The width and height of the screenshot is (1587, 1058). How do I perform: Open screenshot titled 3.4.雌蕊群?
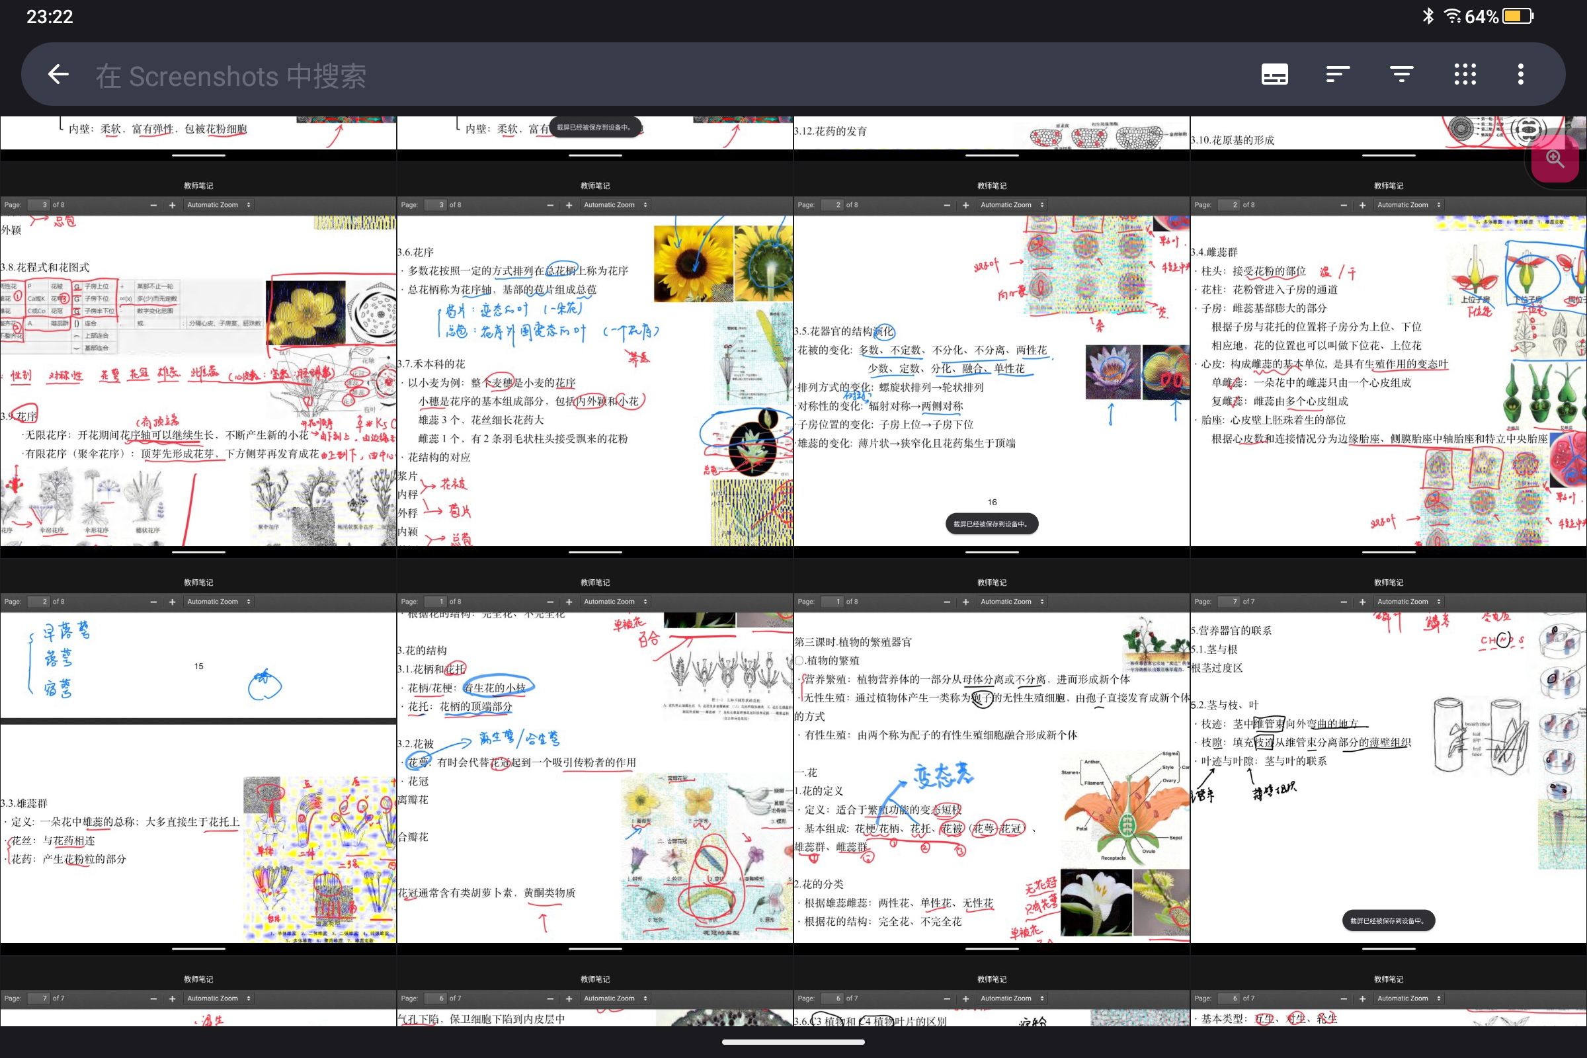[x=1389, y=359]
